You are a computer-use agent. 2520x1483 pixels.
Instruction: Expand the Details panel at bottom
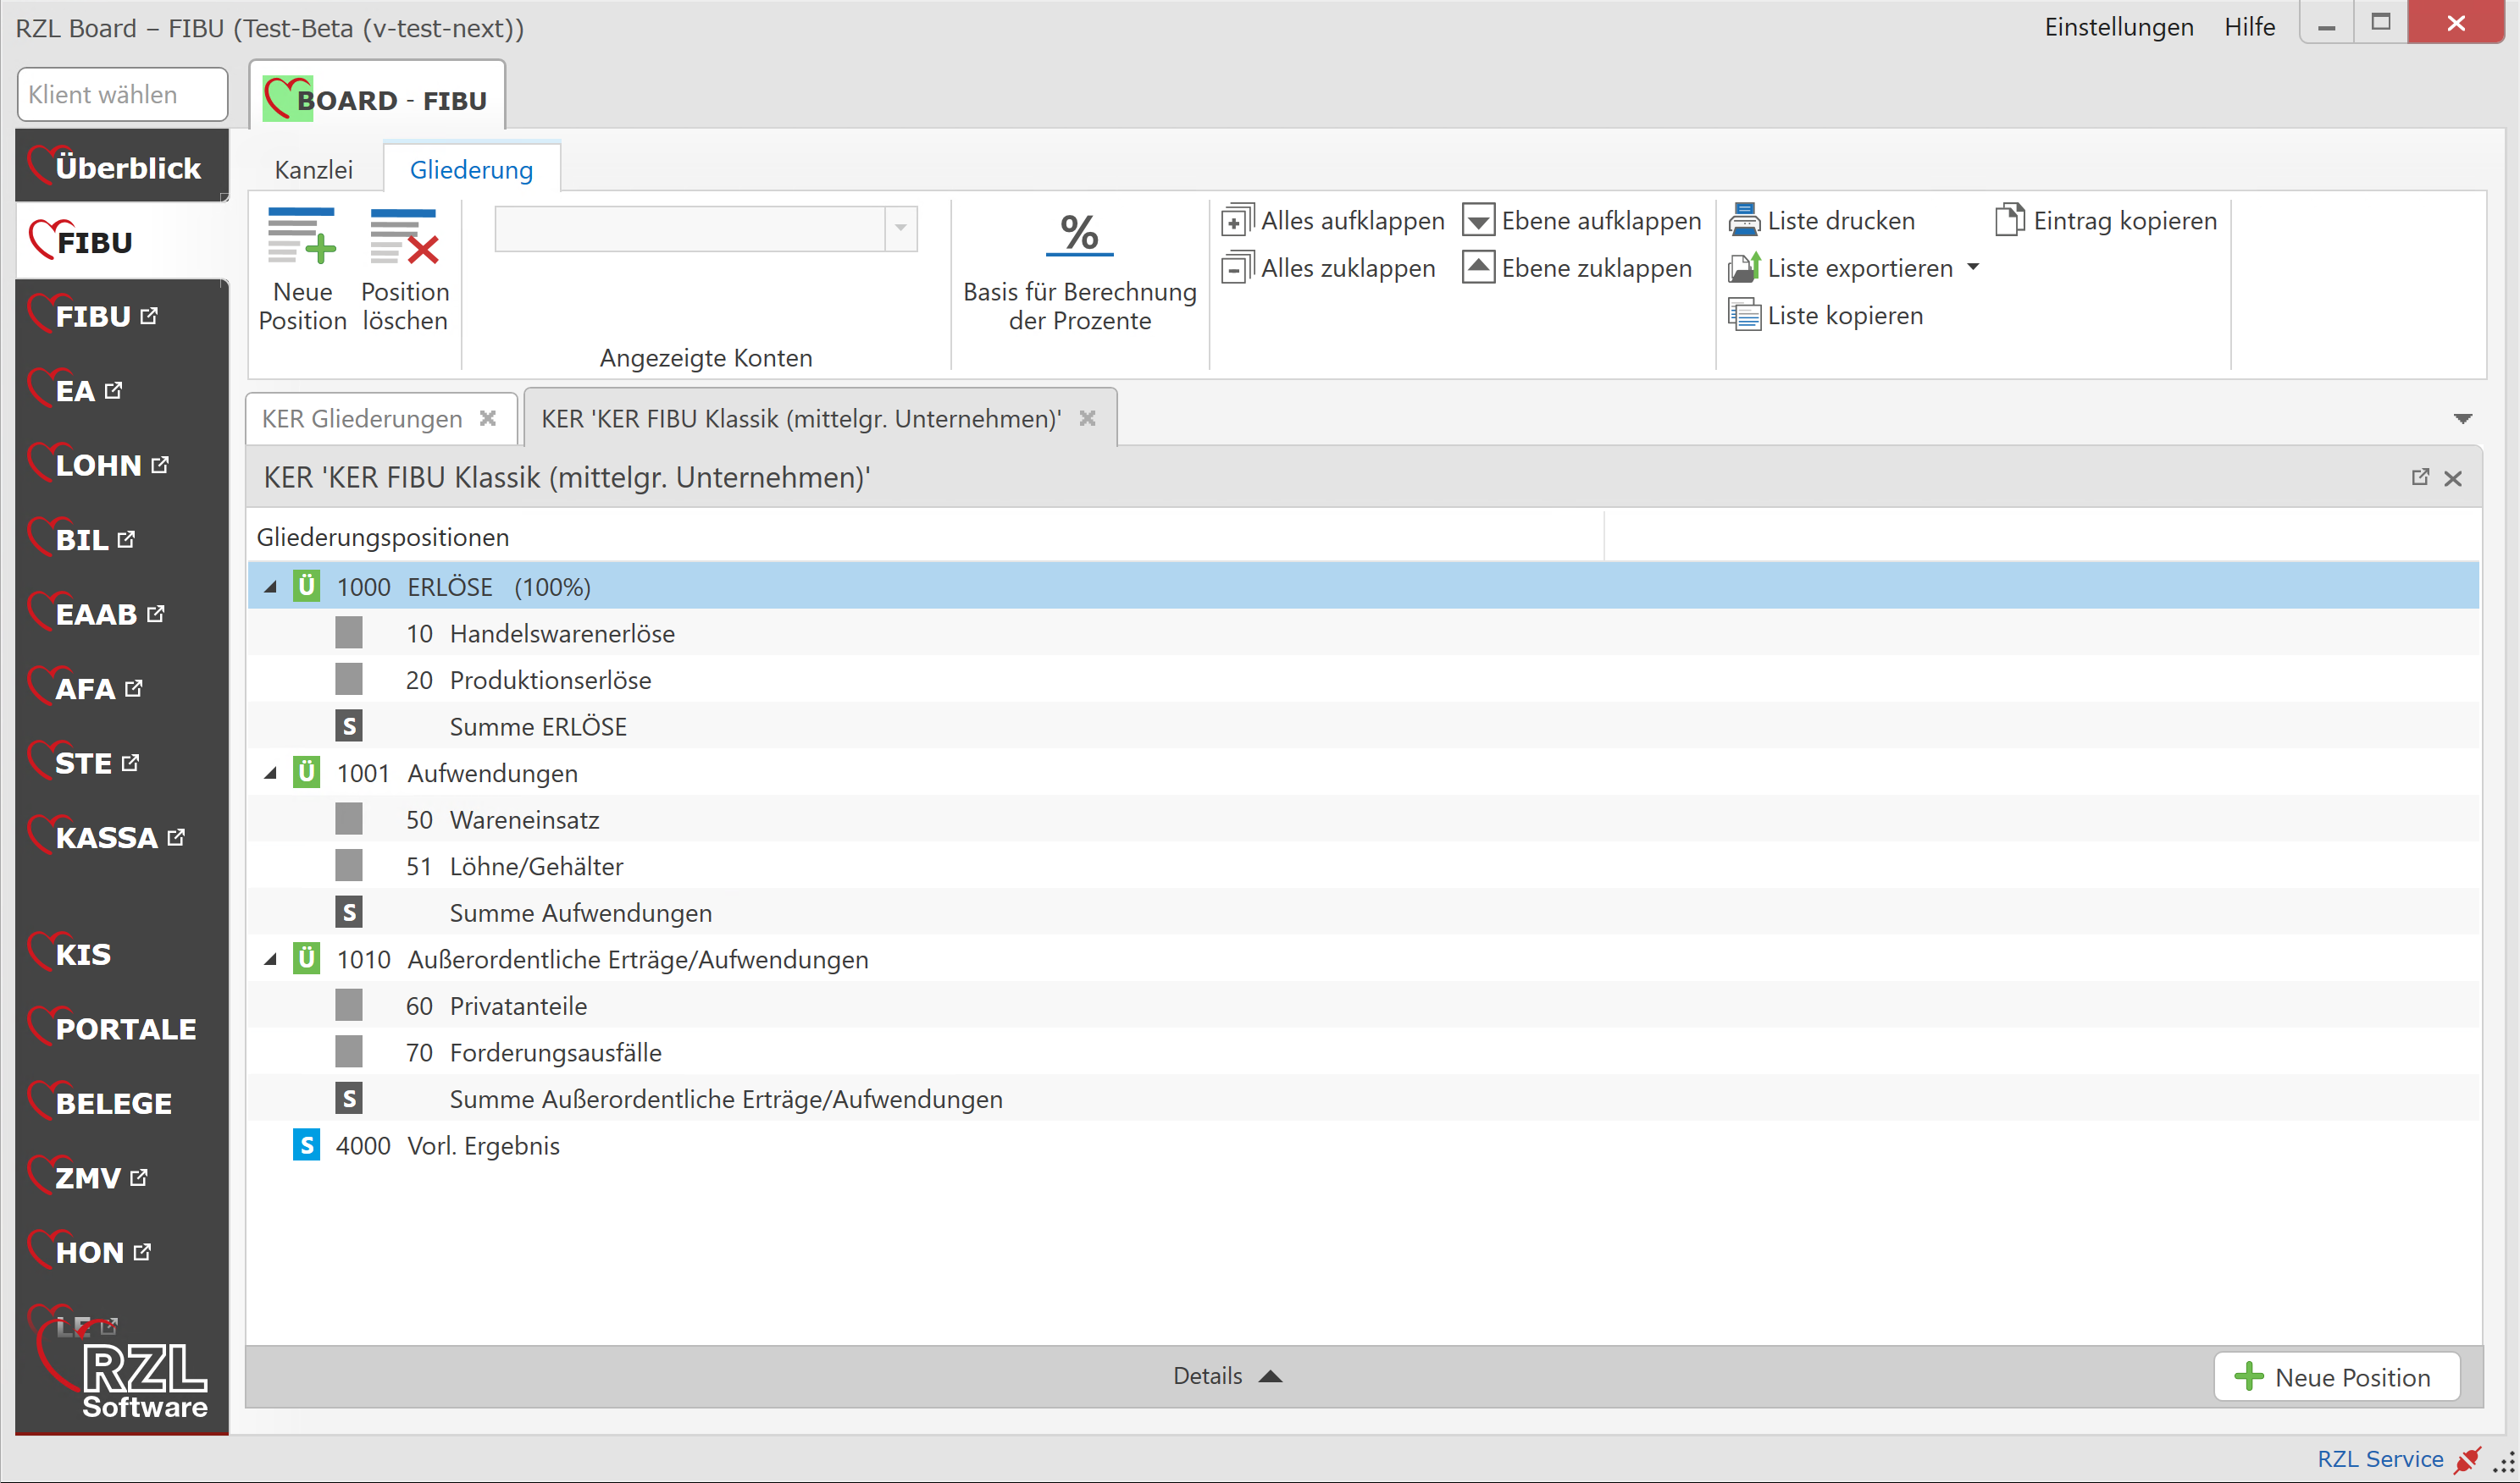[1227, 1376]
